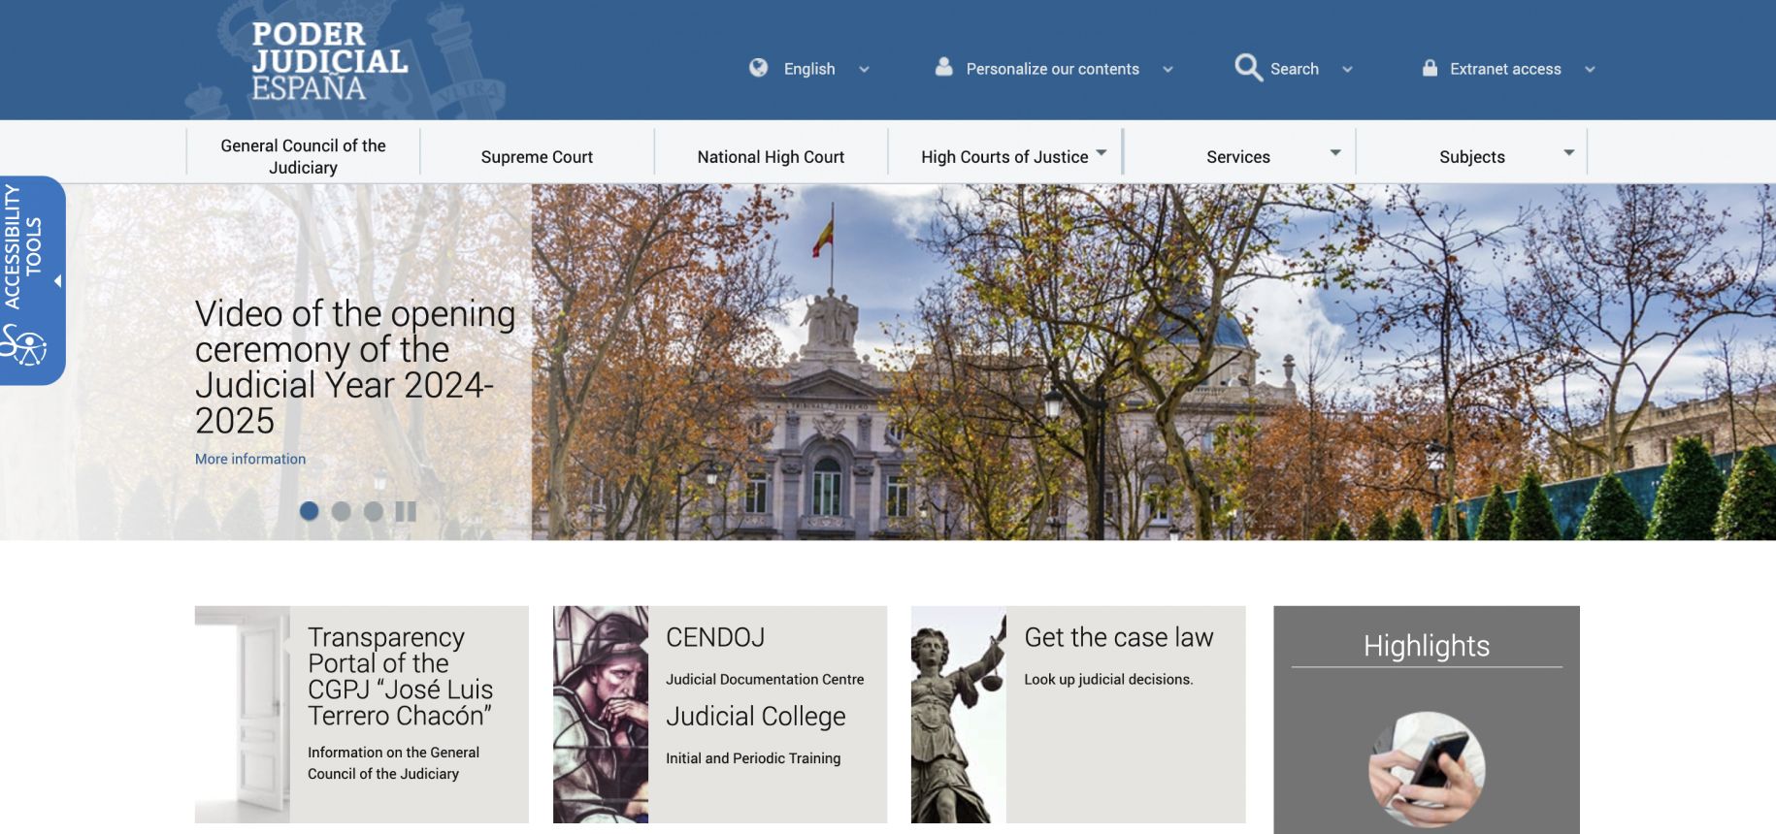Viewport: 1776px width, 834px height.
Task: Click the smartphone image under Highlights
Action: tap(1427, 768)
